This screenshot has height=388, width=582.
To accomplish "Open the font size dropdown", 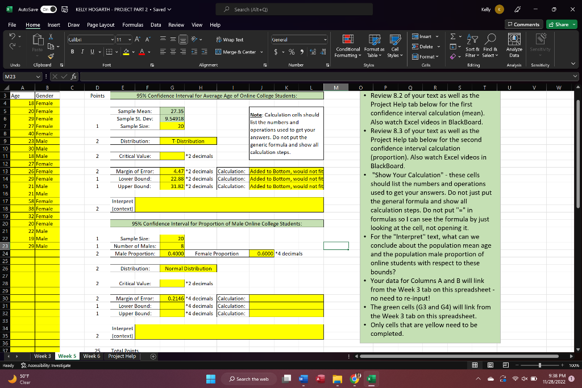I will tap(130, 40).
